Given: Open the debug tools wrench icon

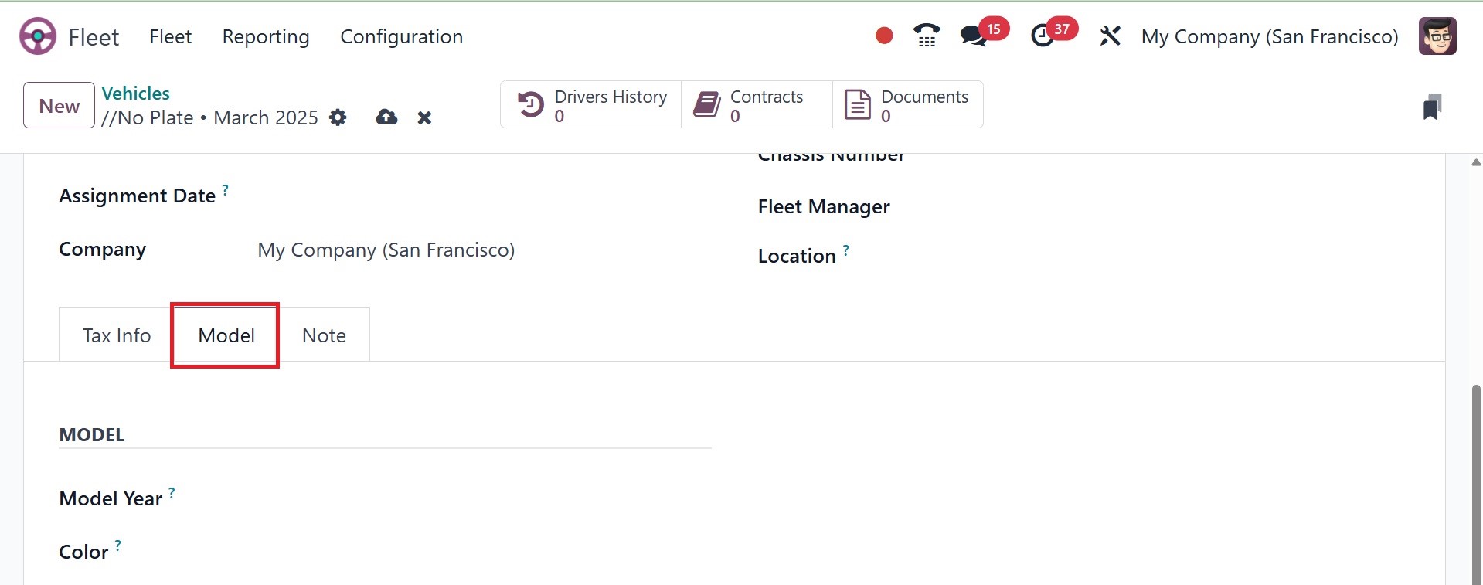Looking at the screenshot, I should (1110, 36).
